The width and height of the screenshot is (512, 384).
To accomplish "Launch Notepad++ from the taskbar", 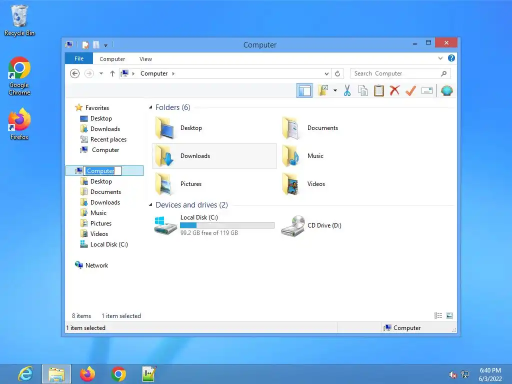I will pos(149,374).
